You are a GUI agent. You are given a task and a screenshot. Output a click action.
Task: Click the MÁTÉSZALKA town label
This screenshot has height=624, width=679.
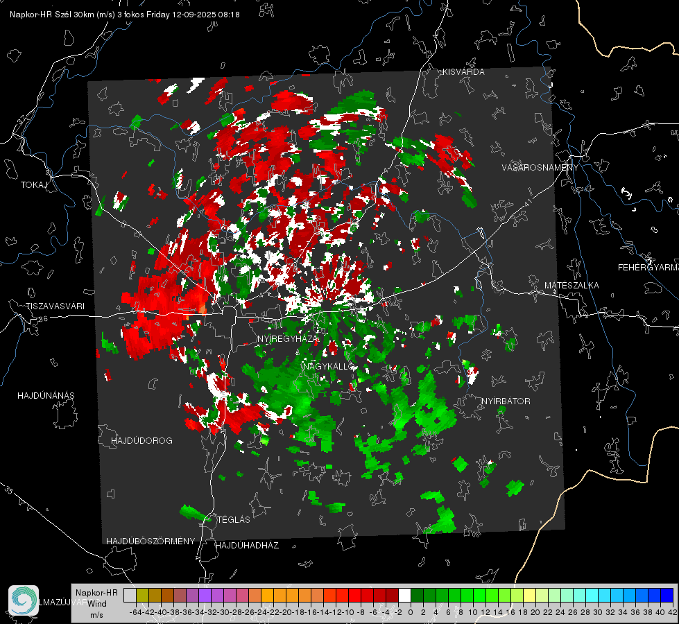click(x=571, y=286)
